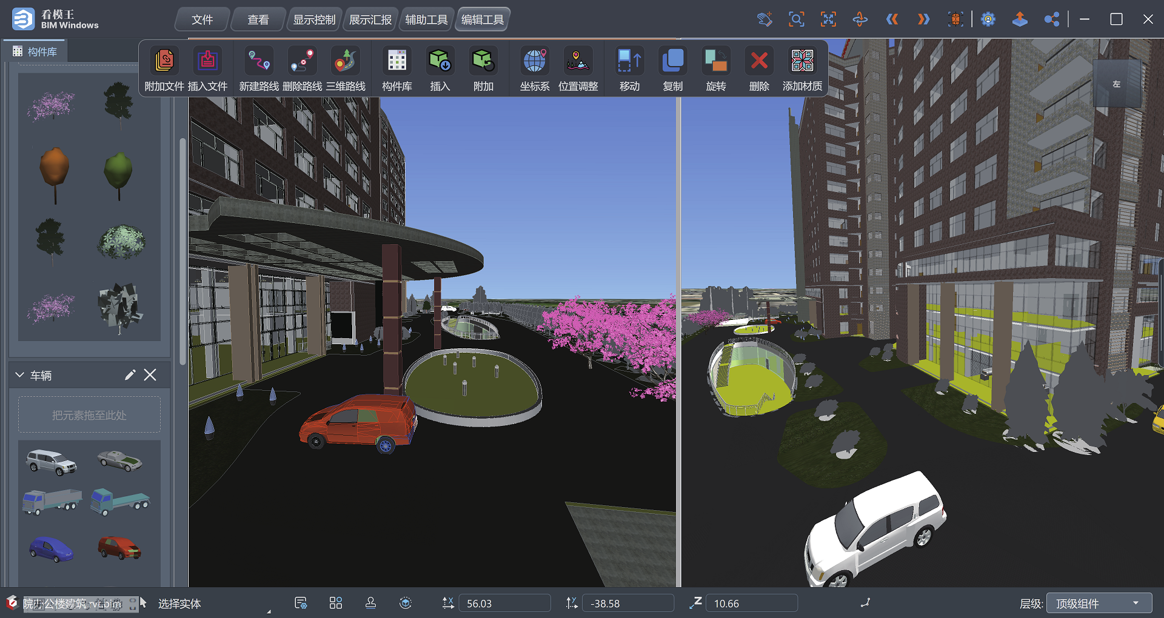Click the orbit rotate view icon
Image resolution: width=1164 pixels, height=618 pixels.
860,19
